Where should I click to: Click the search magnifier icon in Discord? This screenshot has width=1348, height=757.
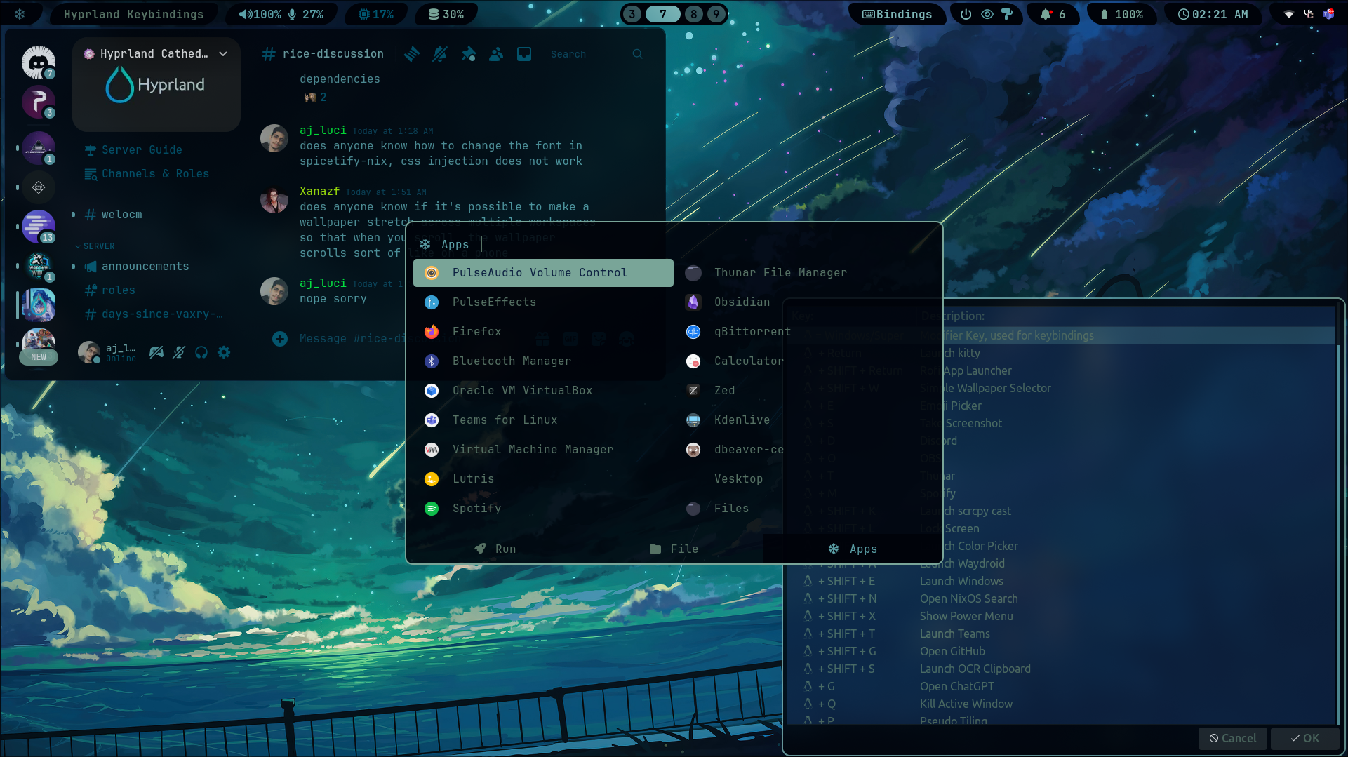click(x=637, y=54)
